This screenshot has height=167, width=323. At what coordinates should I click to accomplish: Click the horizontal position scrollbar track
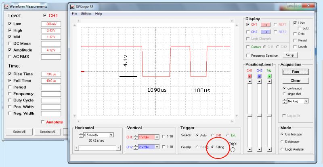97,148
